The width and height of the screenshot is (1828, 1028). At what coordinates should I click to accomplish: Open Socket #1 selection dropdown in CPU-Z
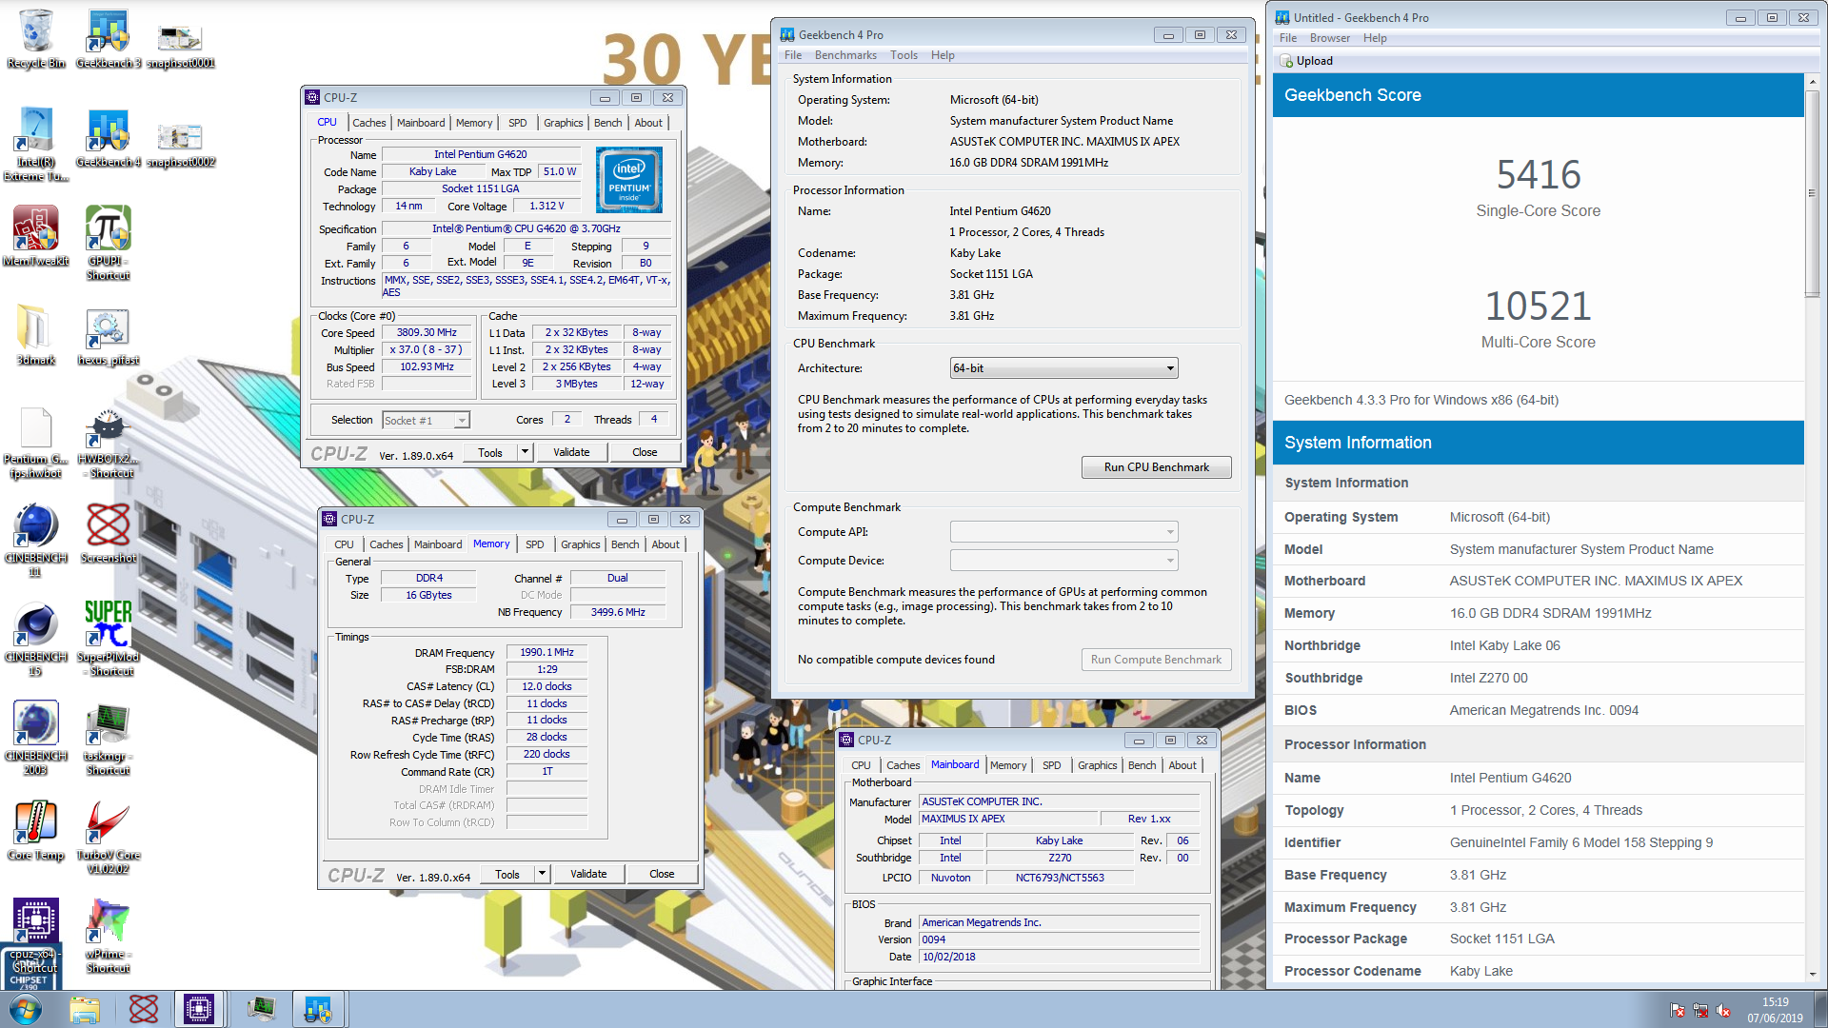click(x=426, y=421)
